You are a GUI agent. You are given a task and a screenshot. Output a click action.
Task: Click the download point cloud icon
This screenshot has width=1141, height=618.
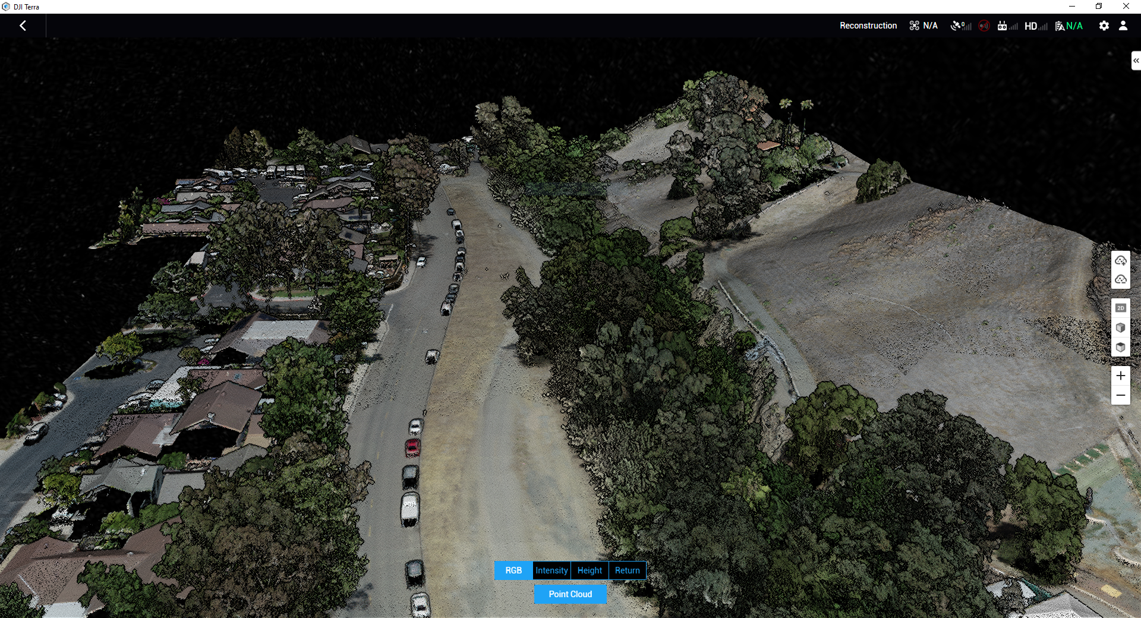coord(1121,280)
